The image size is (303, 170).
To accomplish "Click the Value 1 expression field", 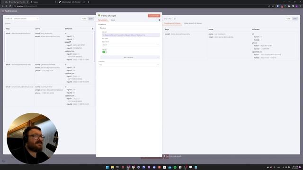I will coord(131,35).
